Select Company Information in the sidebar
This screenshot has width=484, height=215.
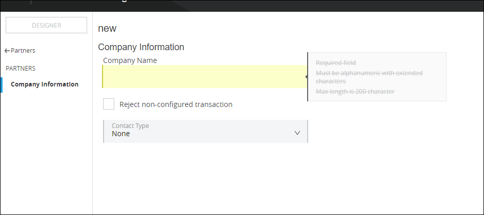(45, 84)
